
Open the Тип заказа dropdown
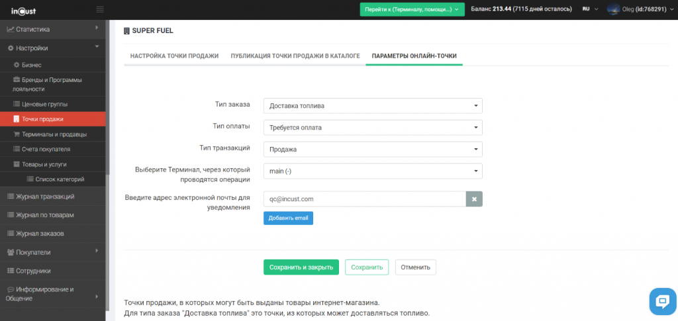pos(372,106)
